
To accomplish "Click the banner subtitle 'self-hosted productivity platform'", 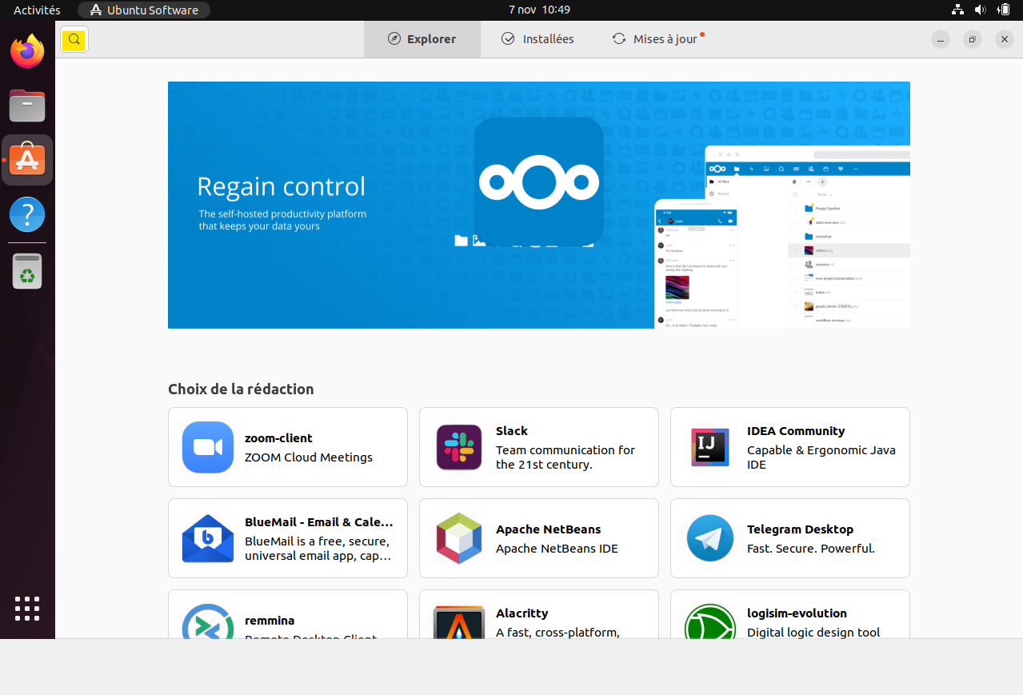I will (282, 220).
